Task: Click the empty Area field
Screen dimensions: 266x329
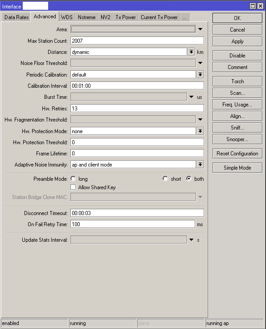Action: [133, 29]
